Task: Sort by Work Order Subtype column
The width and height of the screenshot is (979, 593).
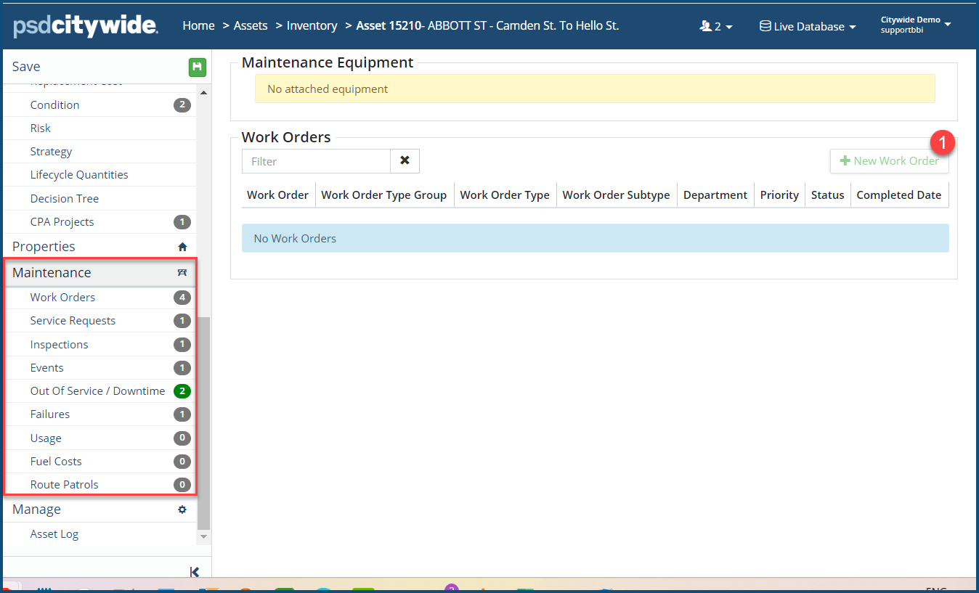Action: coord(617,195)
